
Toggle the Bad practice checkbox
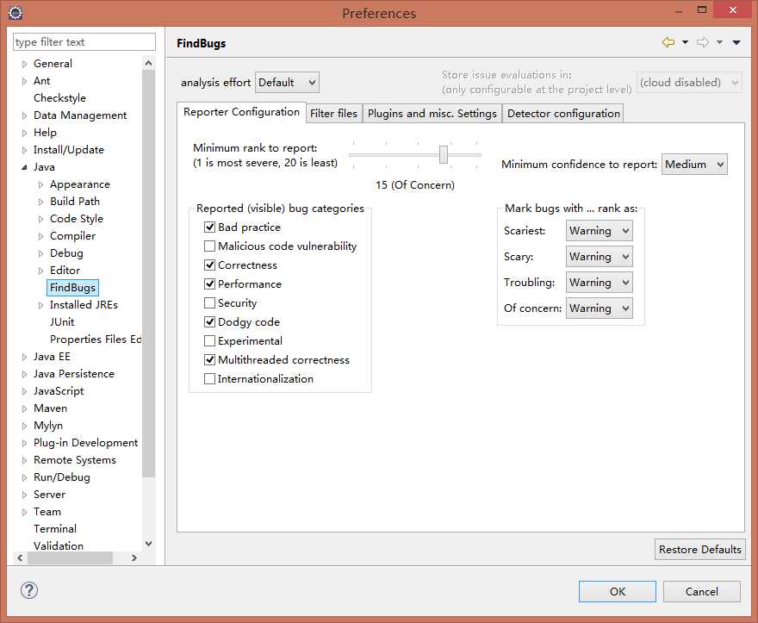[x=209, y=227]
